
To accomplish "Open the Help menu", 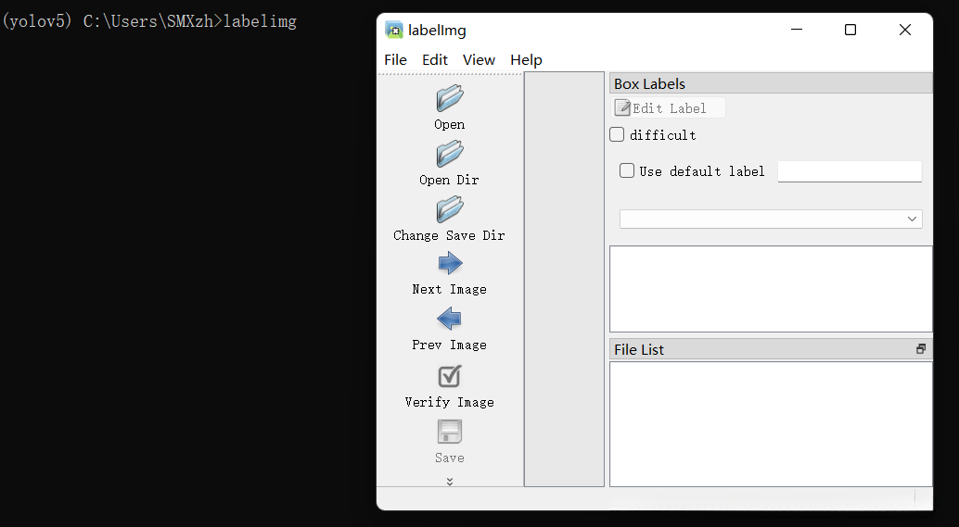I will (x=526, y=60).
